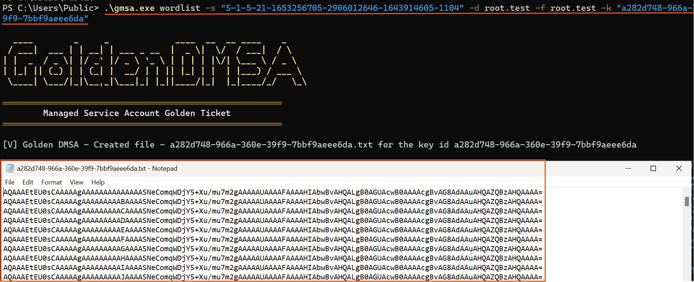Click the Notepad line containing 'AAAAAAAAAFAAAAS'
The width and height of the screenshot is (694, 282).
273,239
